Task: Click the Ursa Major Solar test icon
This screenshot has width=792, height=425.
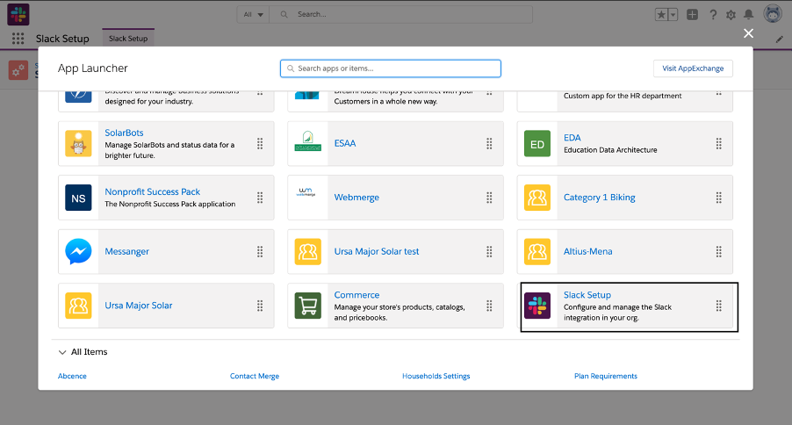Action: (x=307, y=252)
